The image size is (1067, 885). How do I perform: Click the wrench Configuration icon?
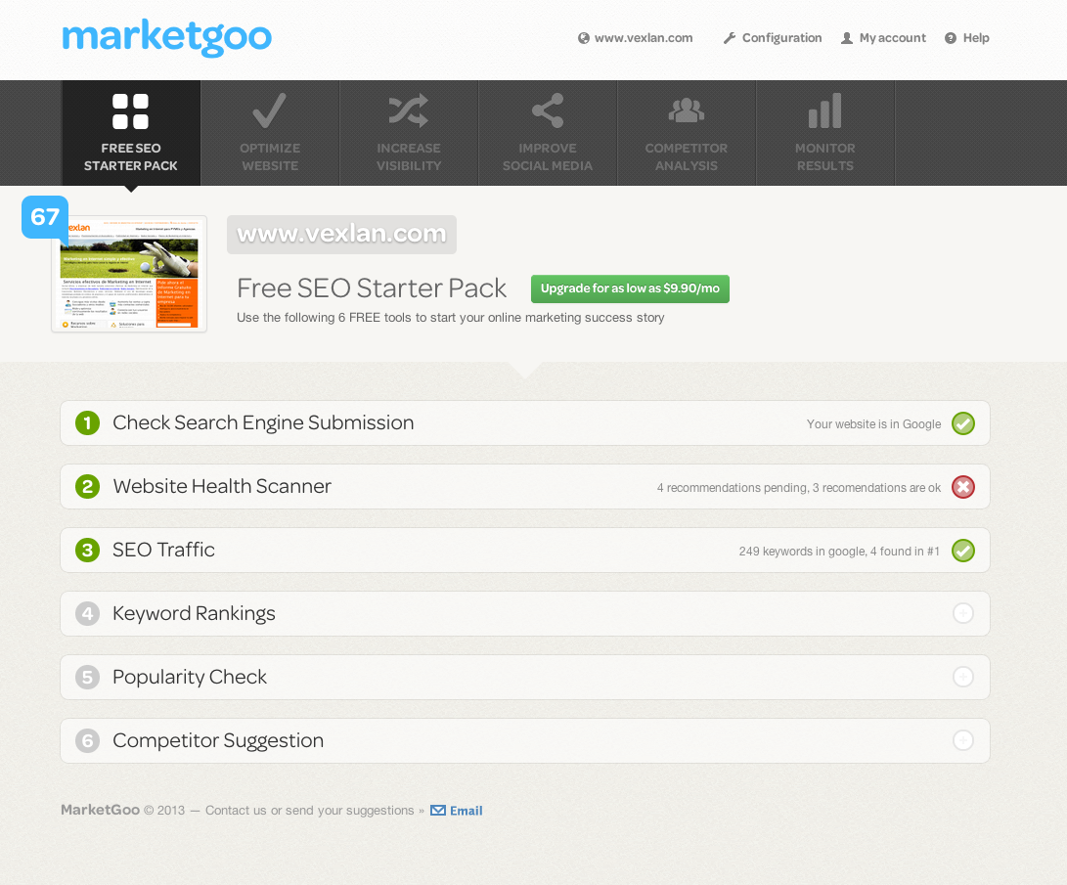729,38
